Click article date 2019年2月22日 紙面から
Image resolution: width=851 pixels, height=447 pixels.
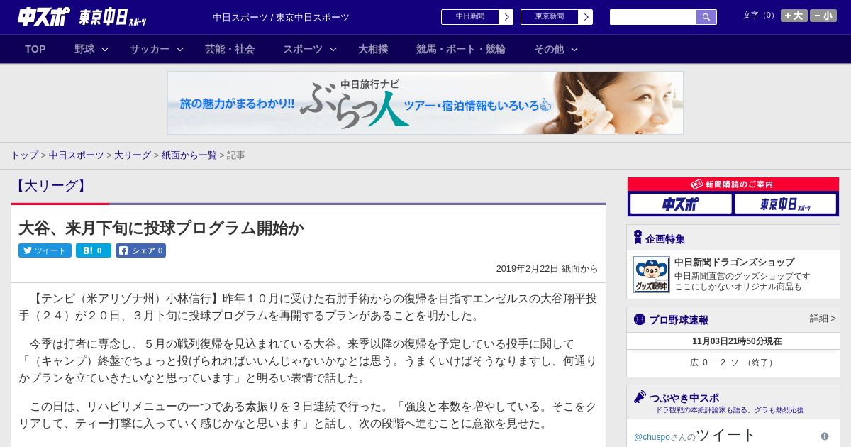(x=547, y=269)
